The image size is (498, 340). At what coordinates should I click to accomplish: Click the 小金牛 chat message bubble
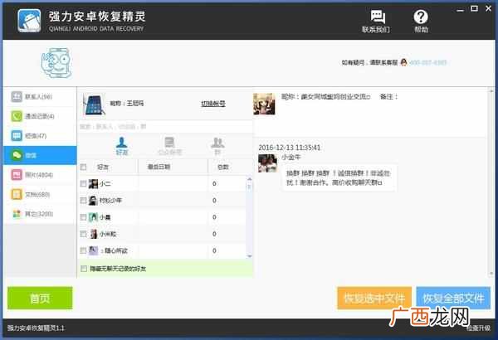coord(339,177)
